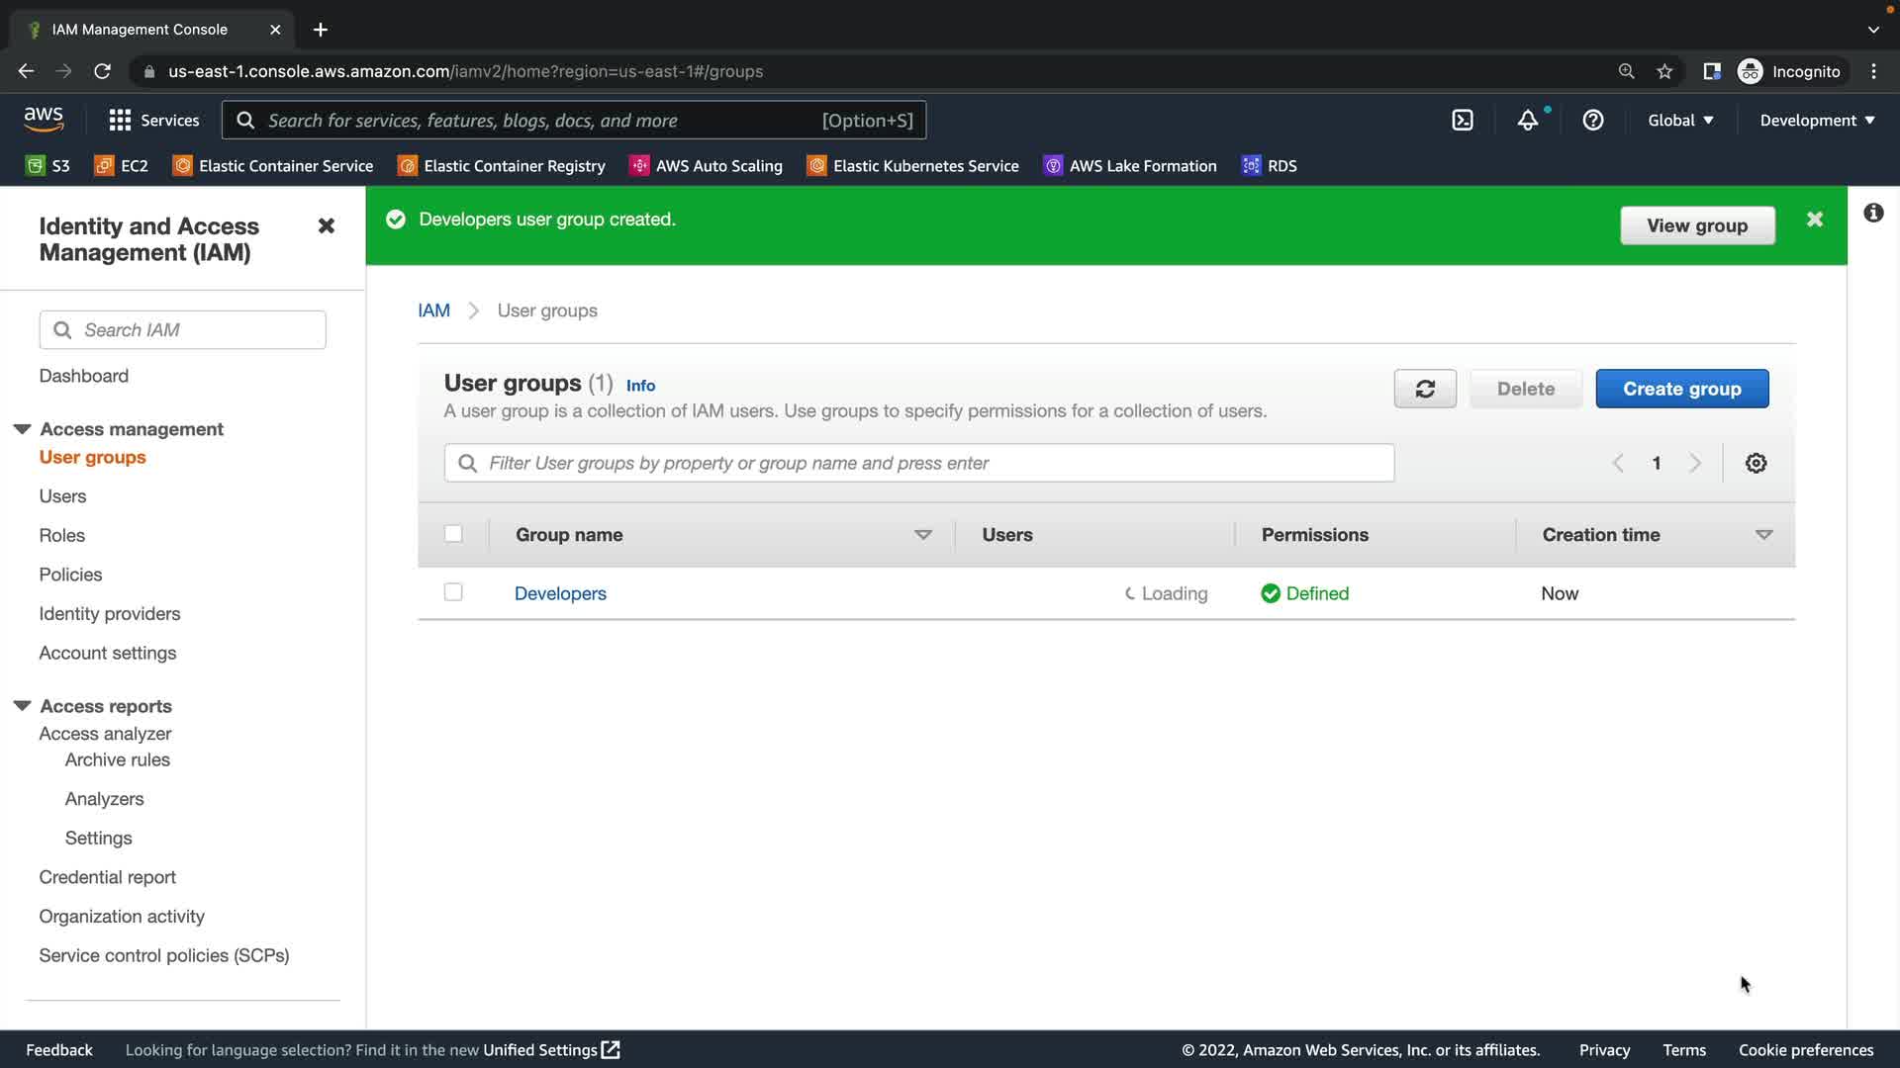
Task: Open the Global region dropdown
Action: [1679, 120]
